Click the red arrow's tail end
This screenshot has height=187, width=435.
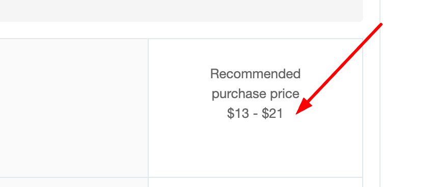(381, 24)
